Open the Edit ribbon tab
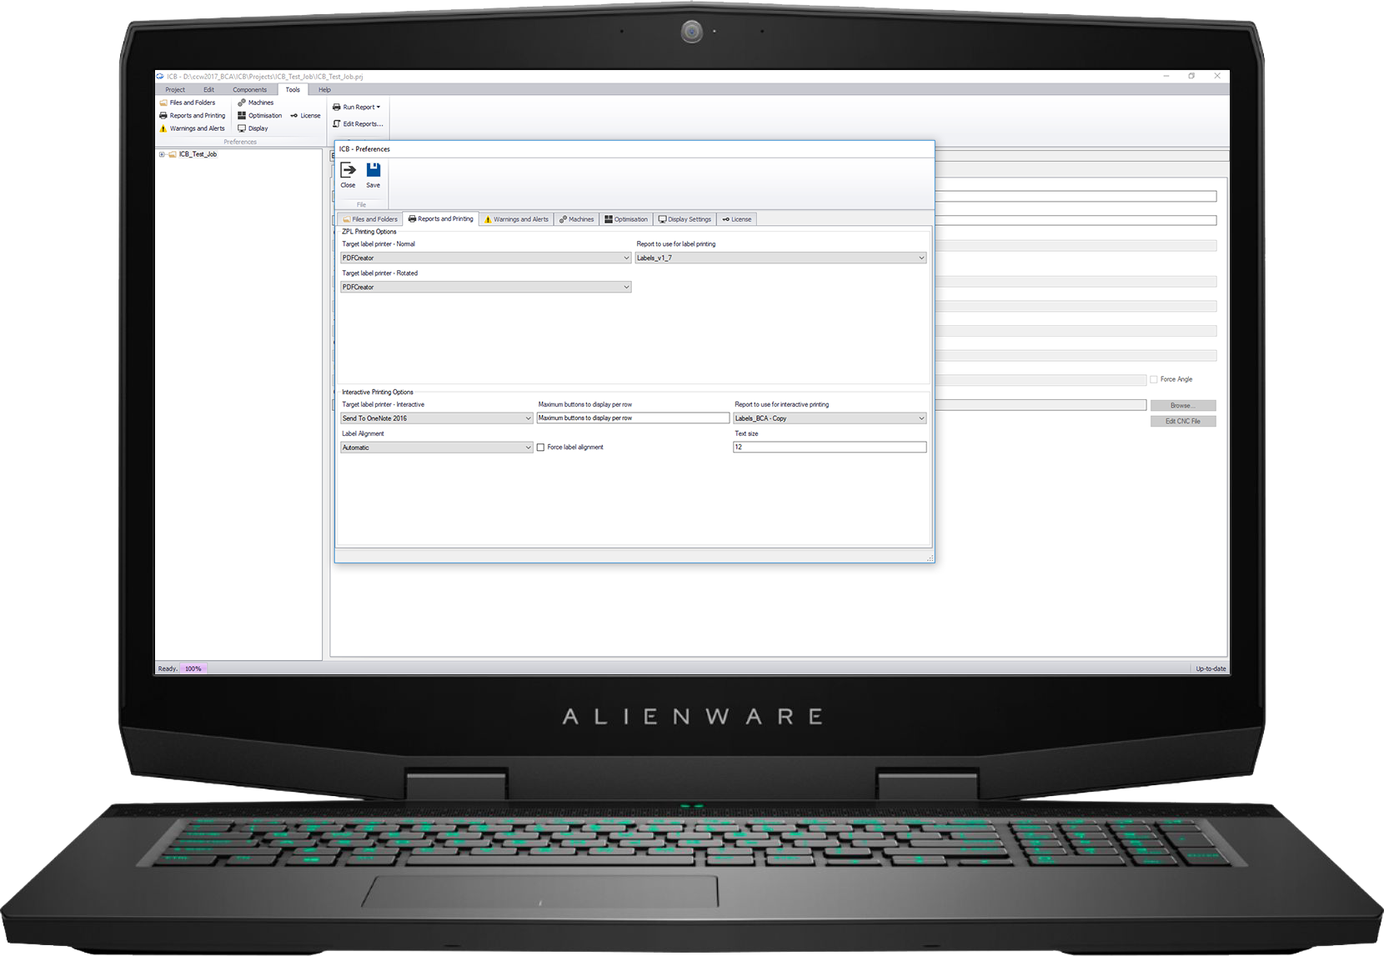This screenshot has height=956, width=1384. (208, 89)
